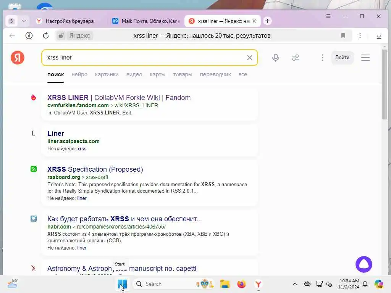Click the flame favicon of the Fandom result

34,97
